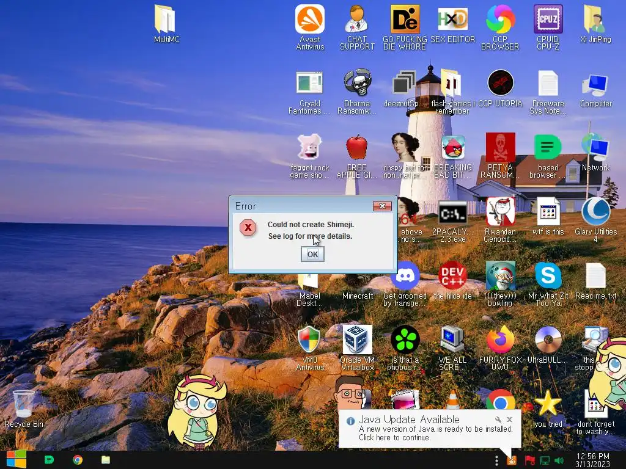The width and height of the screenshot is (626, 469).
Task: Select the Oracle VM Virtualbox icon
Action: pos(357,340)
